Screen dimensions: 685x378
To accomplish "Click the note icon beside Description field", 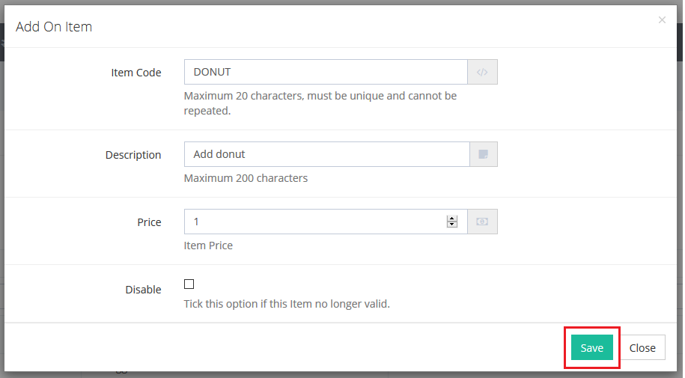I will [x=482, y=155].
